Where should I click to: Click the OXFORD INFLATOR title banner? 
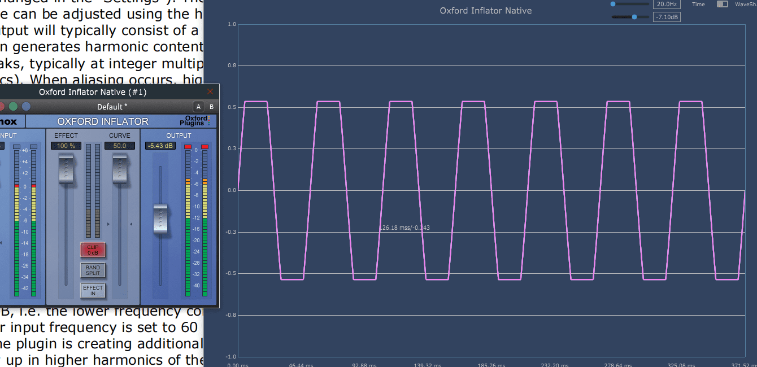point(102,121)
